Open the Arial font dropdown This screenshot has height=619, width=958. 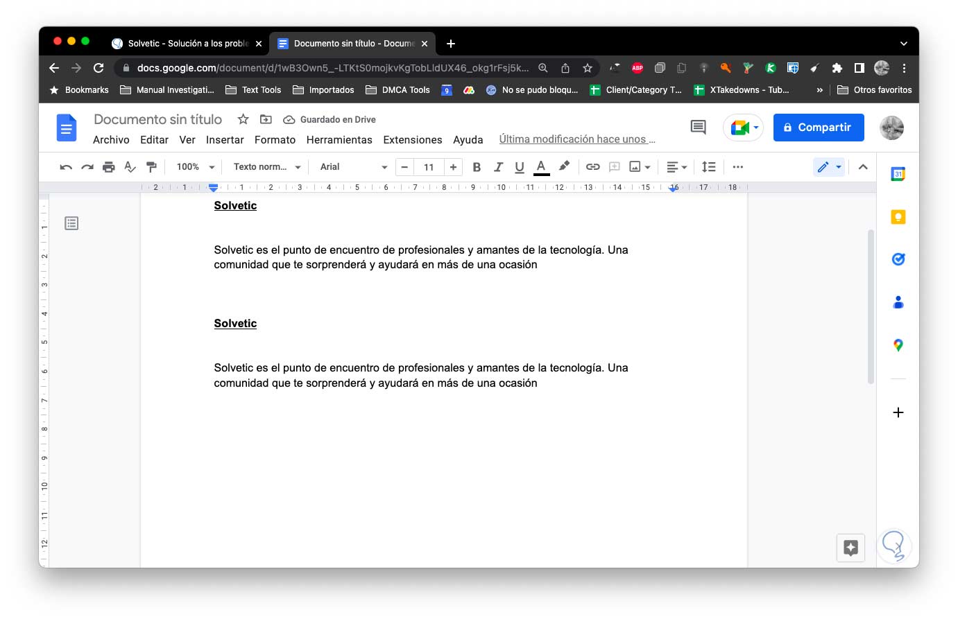click(x=354, y=167)
